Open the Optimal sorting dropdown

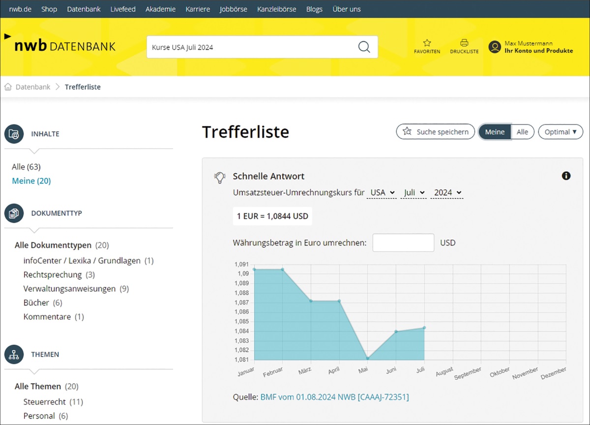click(x=560, y=132)
